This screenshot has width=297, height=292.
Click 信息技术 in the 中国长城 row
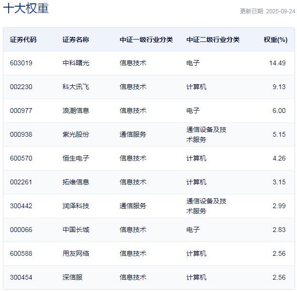pyautogui.click(x=133, y=230)
